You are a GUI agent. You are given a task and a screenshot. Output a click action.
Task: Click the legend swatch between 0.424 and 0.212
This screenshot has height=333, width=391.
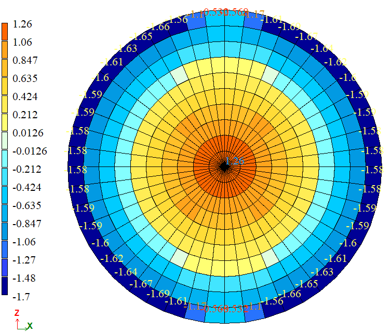click(x=5, y=105)
